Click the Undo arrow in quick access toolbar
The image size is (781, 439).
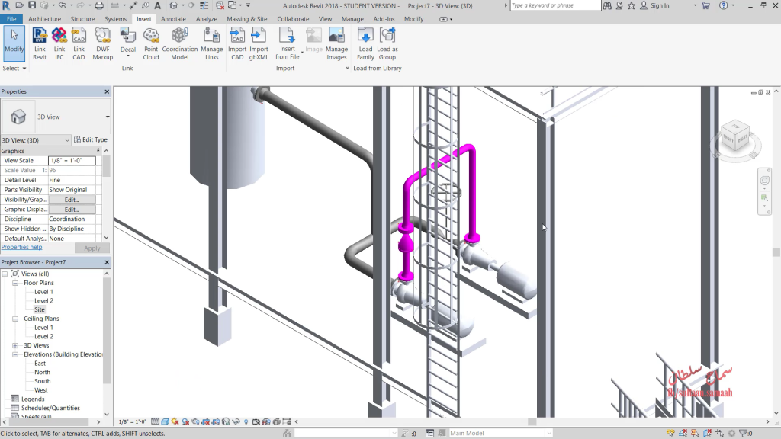(63, 5)
